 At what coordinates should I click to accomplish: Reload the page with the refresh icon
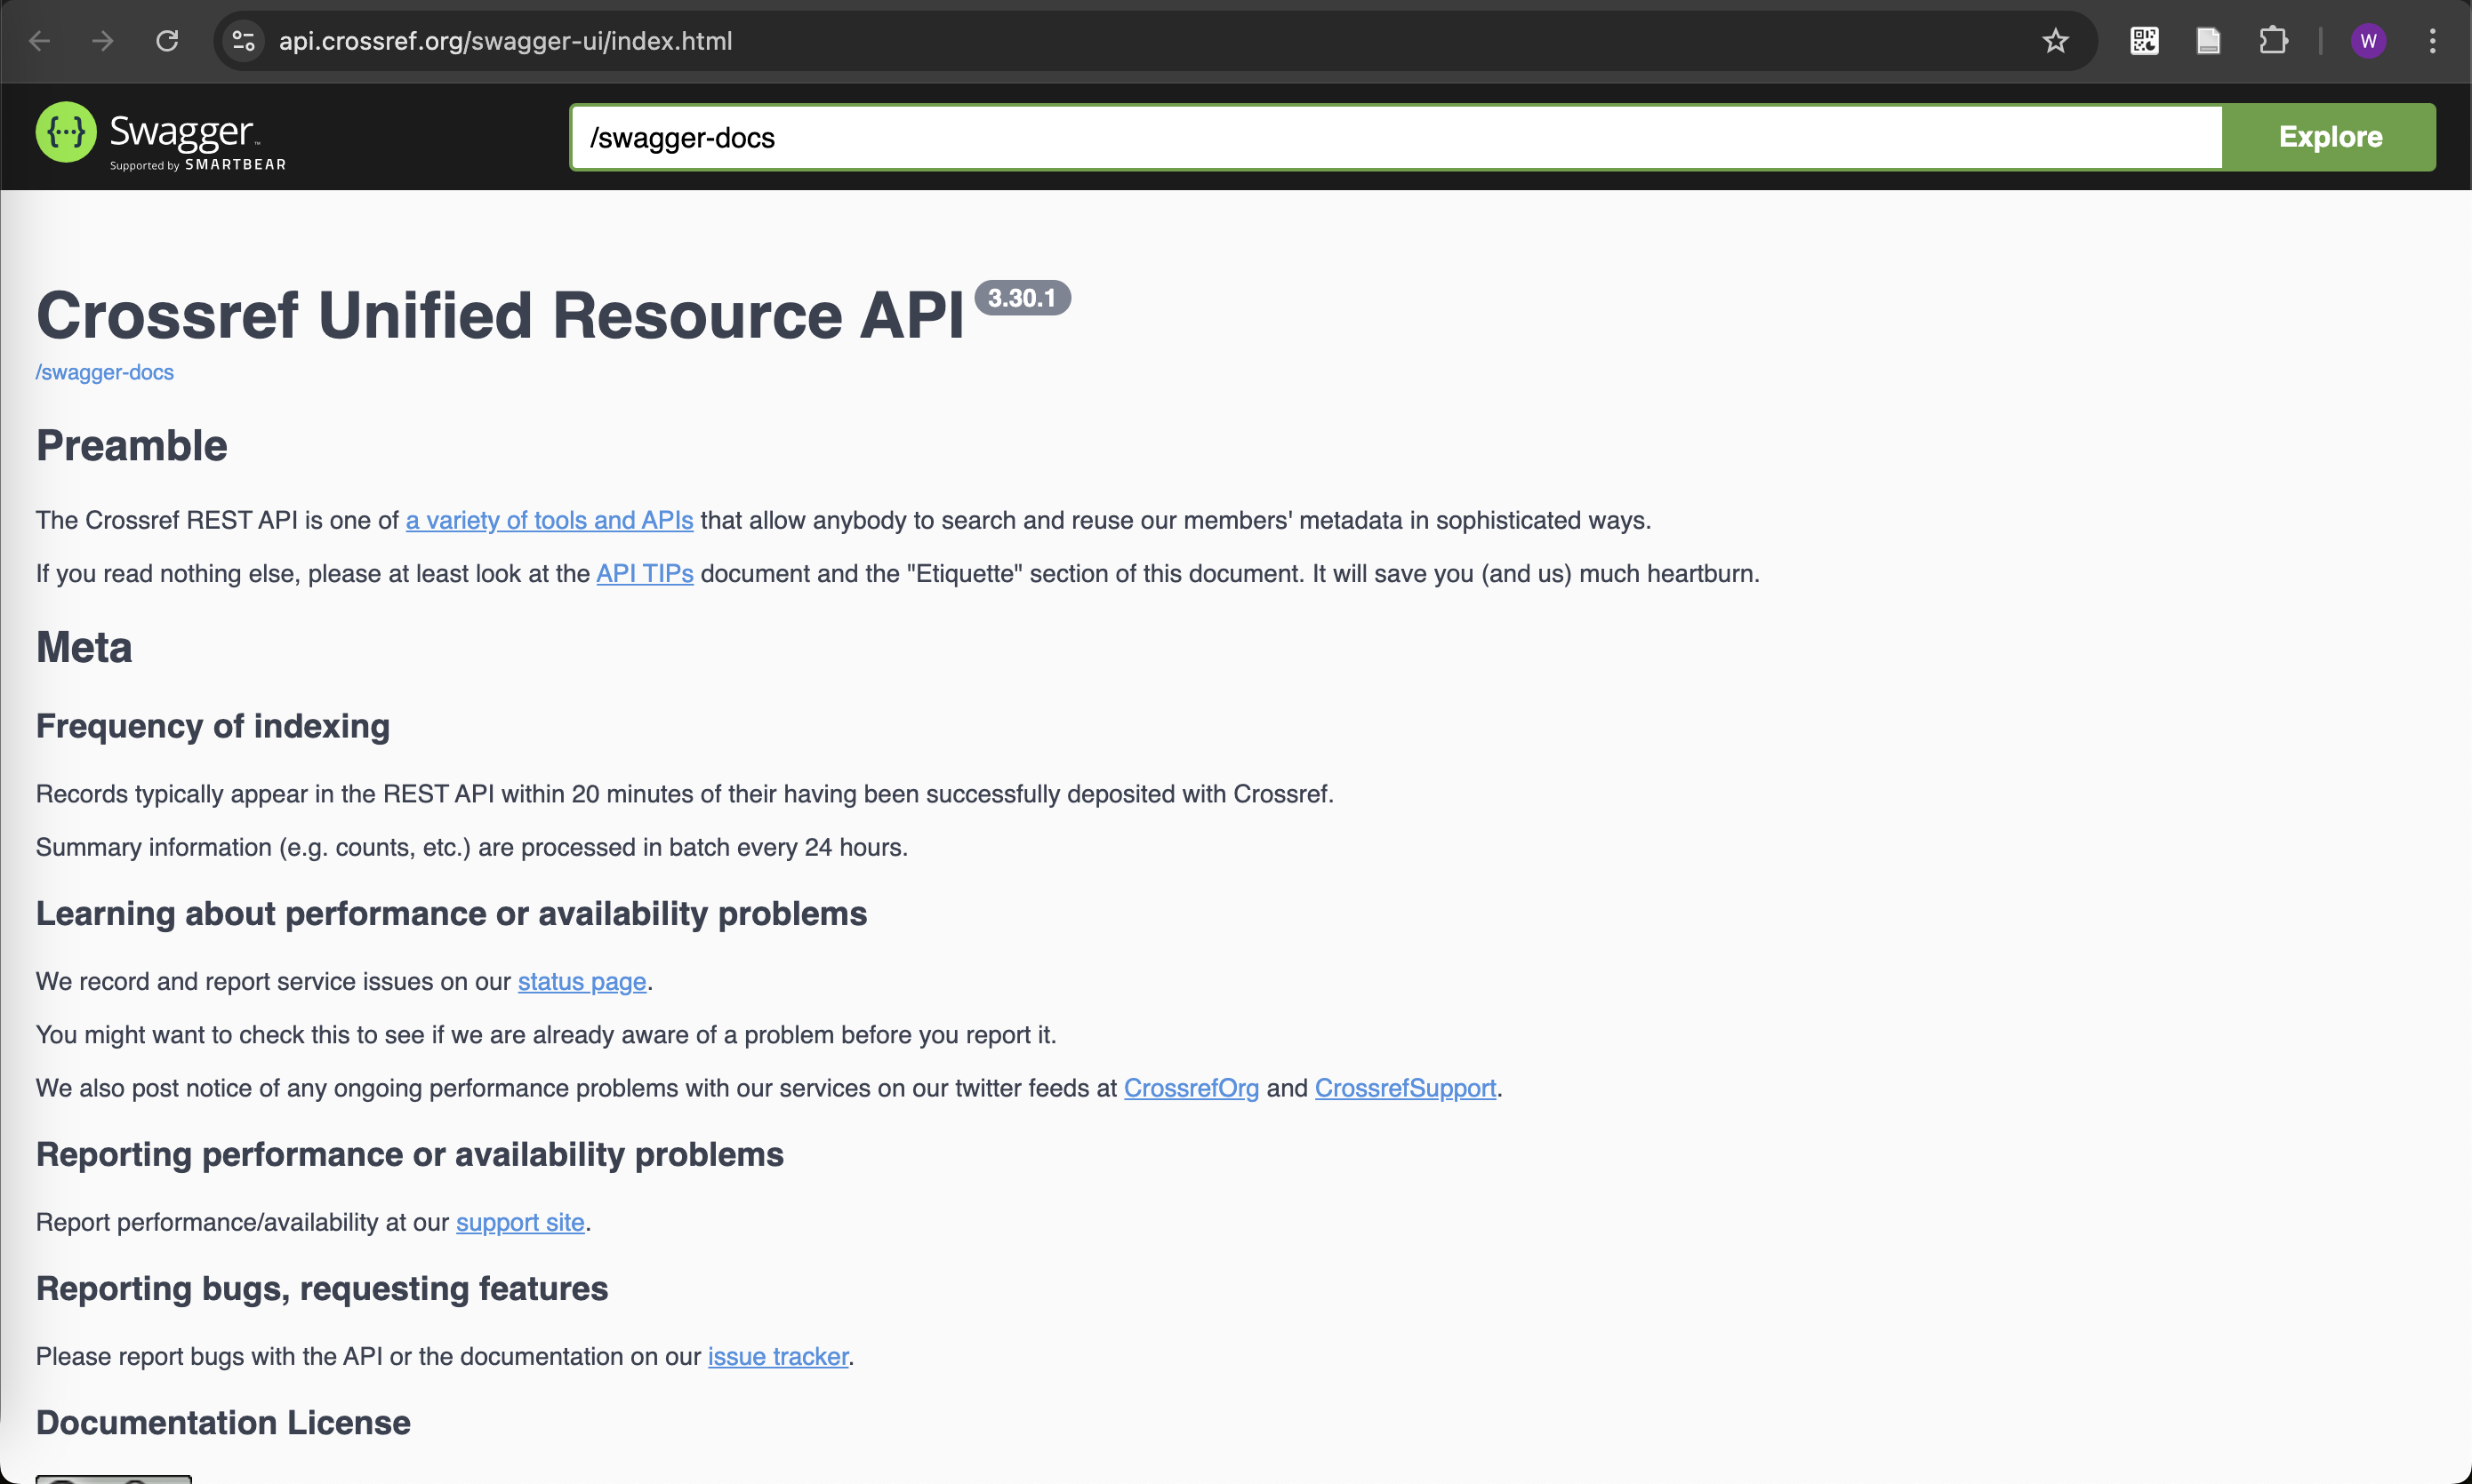167,41
